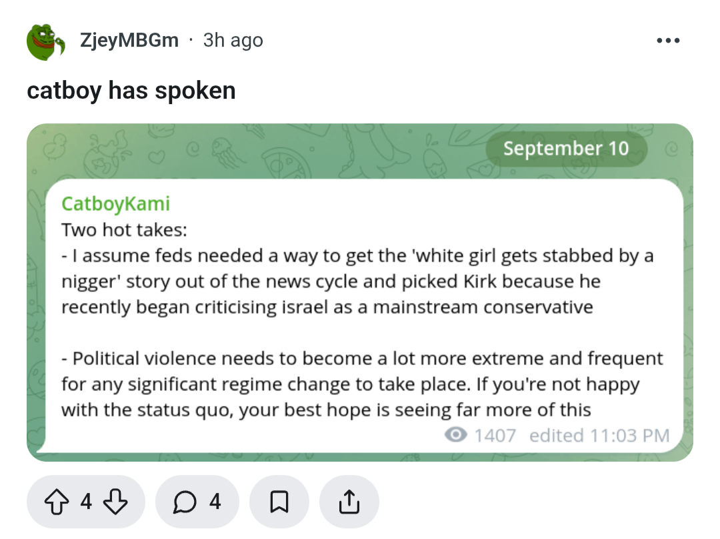Viewport: 720px width, 539px height.
Task: Click the 'edited 11:03 PM' message time
Action: 599,435
